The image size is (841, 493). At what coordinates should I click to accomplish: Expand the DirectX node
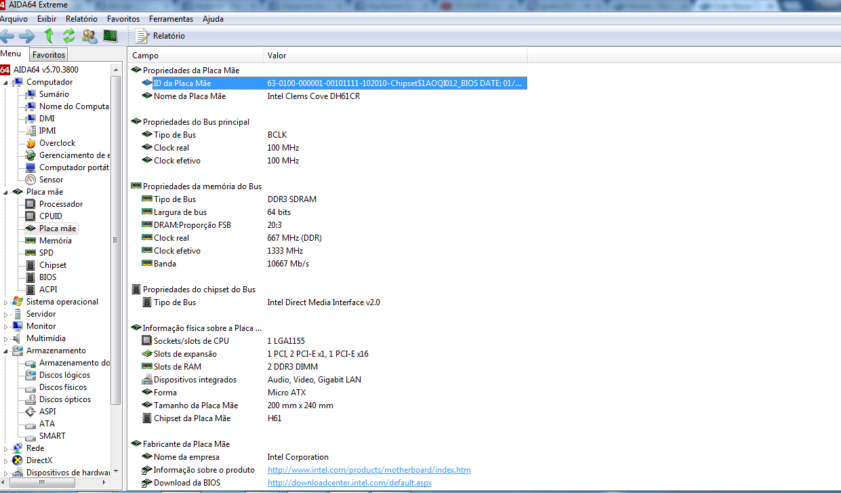click(6, 461)
